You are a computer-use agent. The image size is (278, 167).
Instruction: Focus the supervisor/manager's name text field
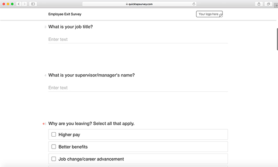(138, 88)
